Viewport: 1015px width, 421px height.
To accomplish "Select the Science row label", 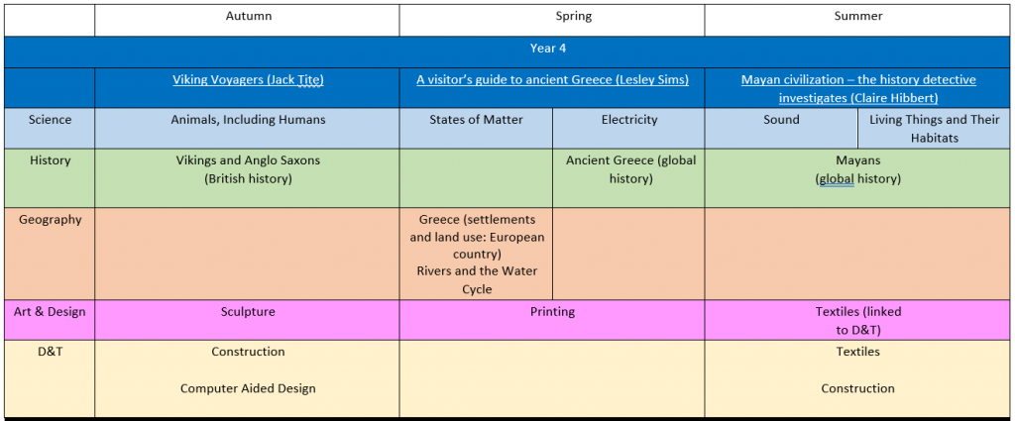I will pos(50,120).
